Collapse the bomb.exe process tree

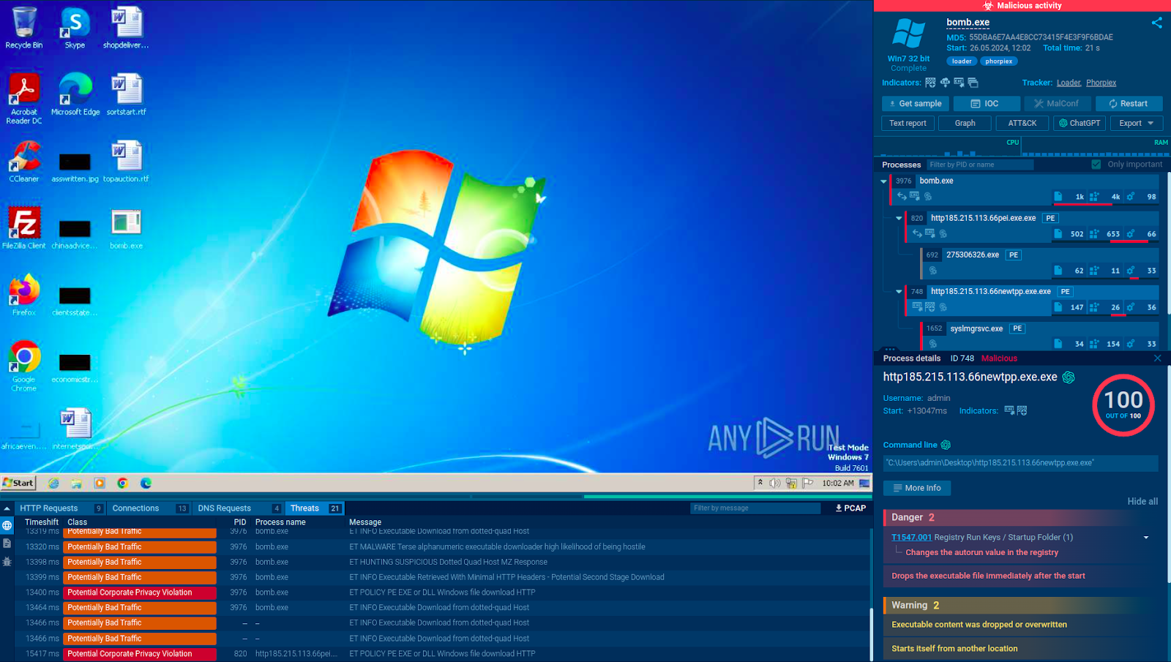[x=883, y=181]
